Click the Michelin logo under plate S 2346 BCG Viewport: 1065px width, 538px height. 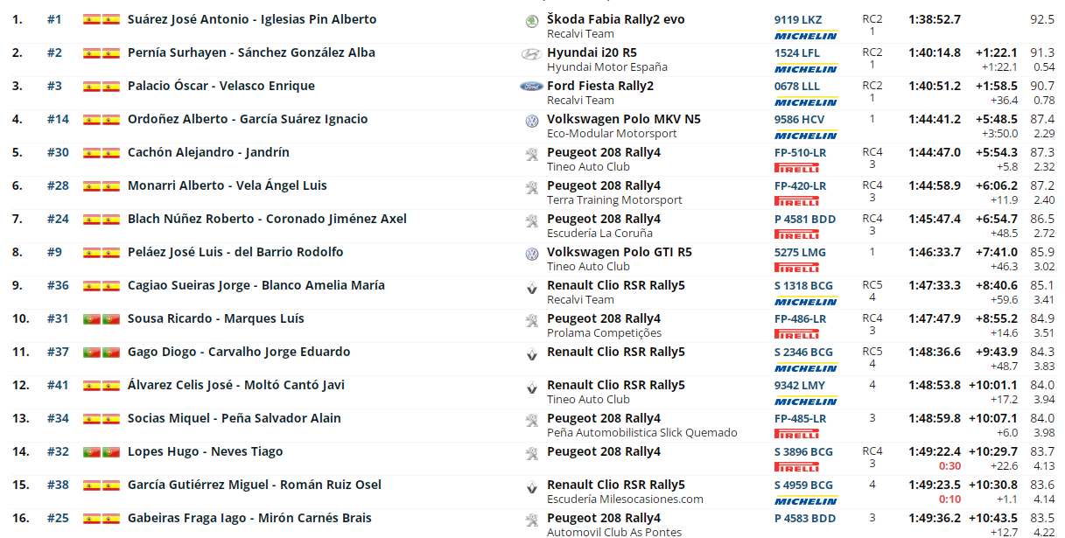806,368
